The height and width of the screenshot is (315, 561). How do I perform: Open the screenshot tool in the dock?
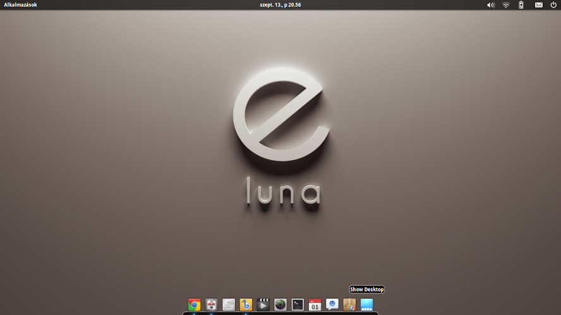pos(212,305)
